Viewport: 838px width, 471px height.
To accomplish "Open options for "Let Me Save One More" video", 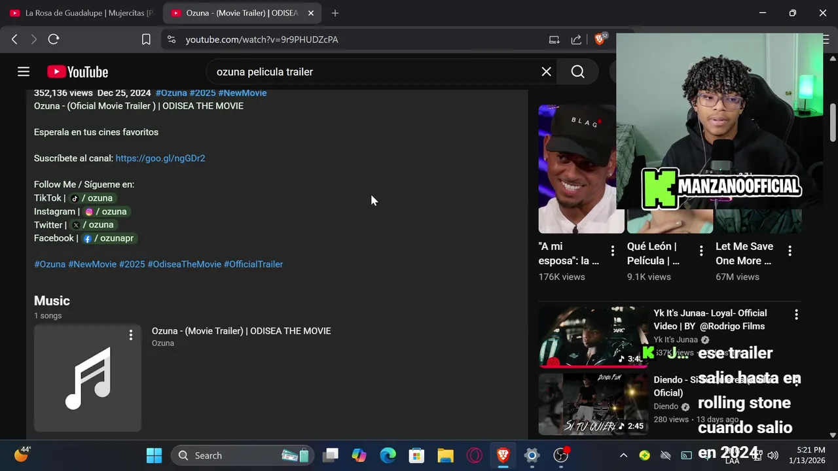I will pos(790,251).
